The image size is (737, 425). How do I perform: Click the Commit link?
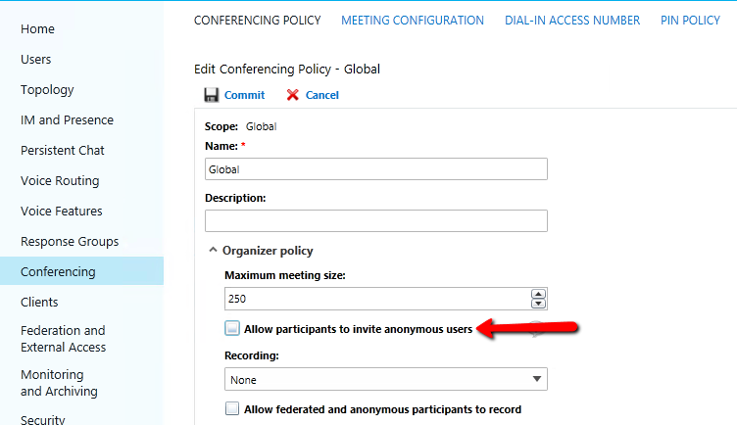[244, 95]
